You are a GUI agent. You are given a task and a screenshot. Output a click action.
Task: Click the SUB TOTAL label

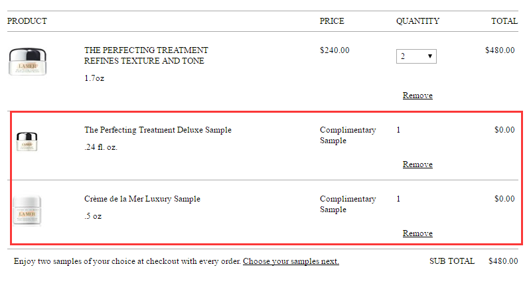click(452, 261)
